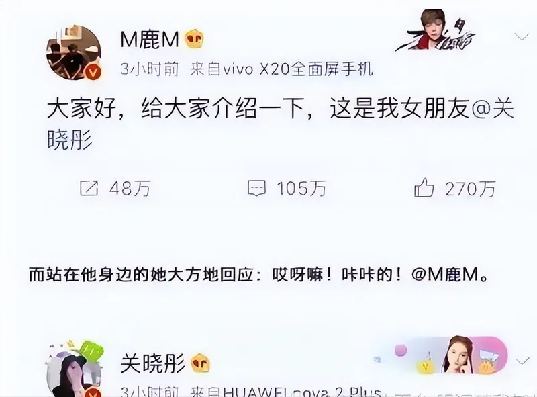The image size is (537, 397).
Task: Click vivo X20全面屏手机 source link
Action: (x=297, y=70)
